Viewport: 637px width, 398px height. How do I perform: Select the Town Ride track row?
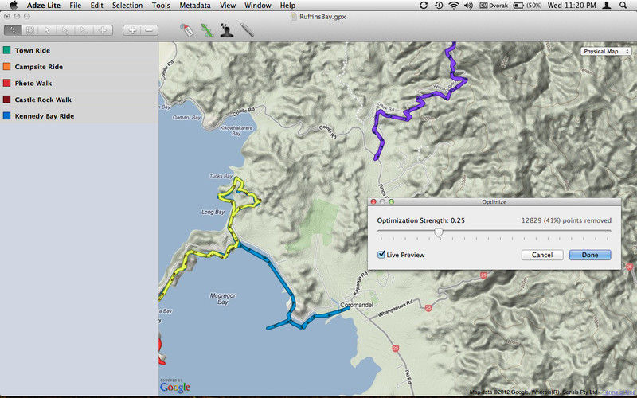click(79, 50)
